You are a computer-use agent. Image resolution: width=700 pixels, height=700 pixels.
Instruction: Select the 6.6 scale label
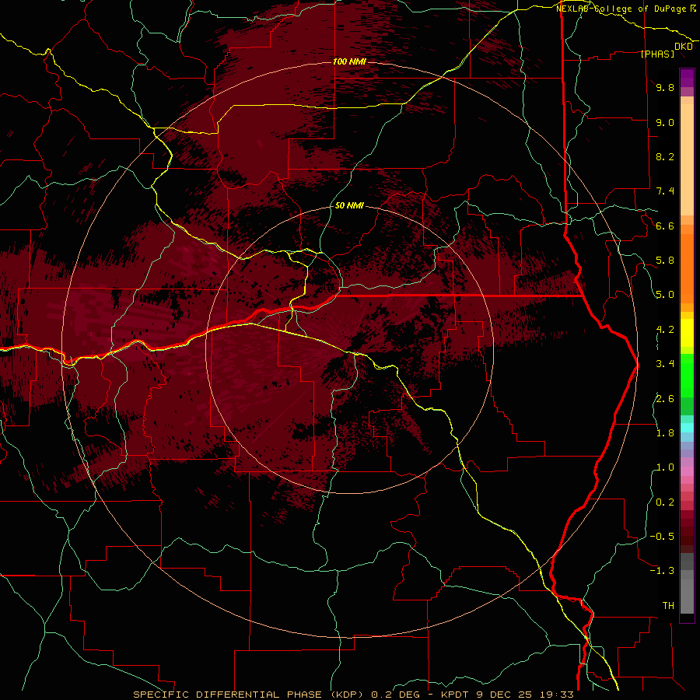click(x=665, y=226)
